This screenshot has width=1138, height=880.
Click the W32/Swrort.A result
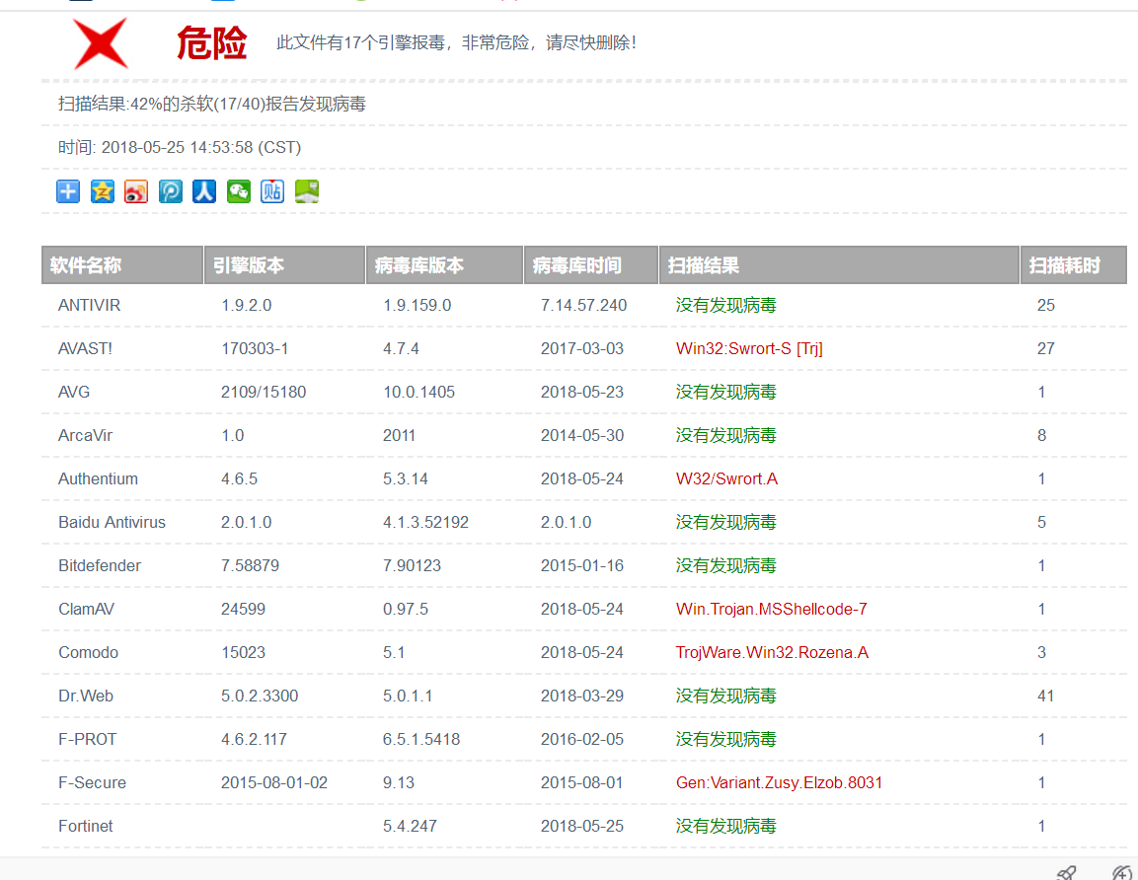coord(726,479)
